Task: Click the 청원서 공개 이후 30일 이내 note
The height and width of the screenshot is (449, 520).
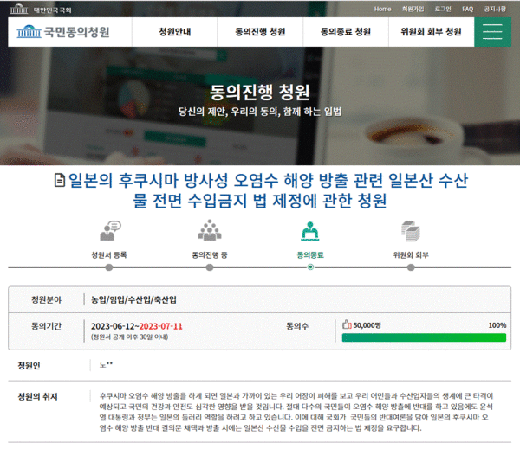Action: pos(130,337)
